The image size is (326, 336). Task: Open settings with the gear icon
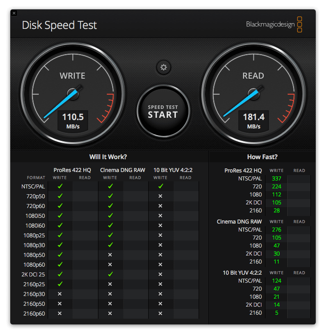pyautogui.click(x=163, y=67)
